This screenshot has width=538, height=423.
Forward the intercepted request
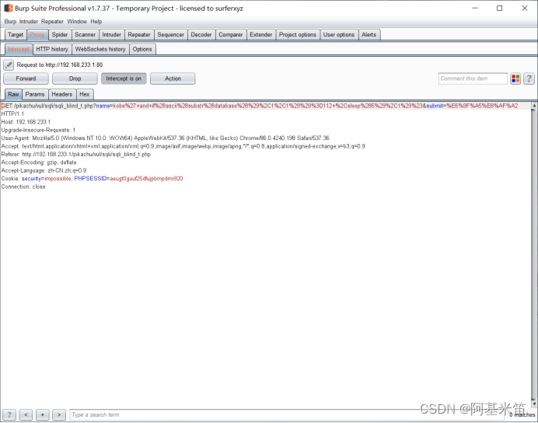[x=26, y=79]
